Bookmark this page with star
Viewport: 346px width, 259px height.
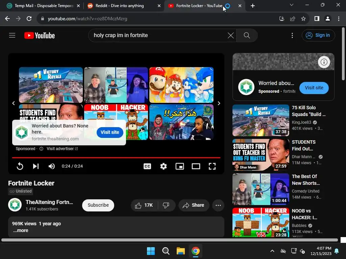click(x=303, y=19)
